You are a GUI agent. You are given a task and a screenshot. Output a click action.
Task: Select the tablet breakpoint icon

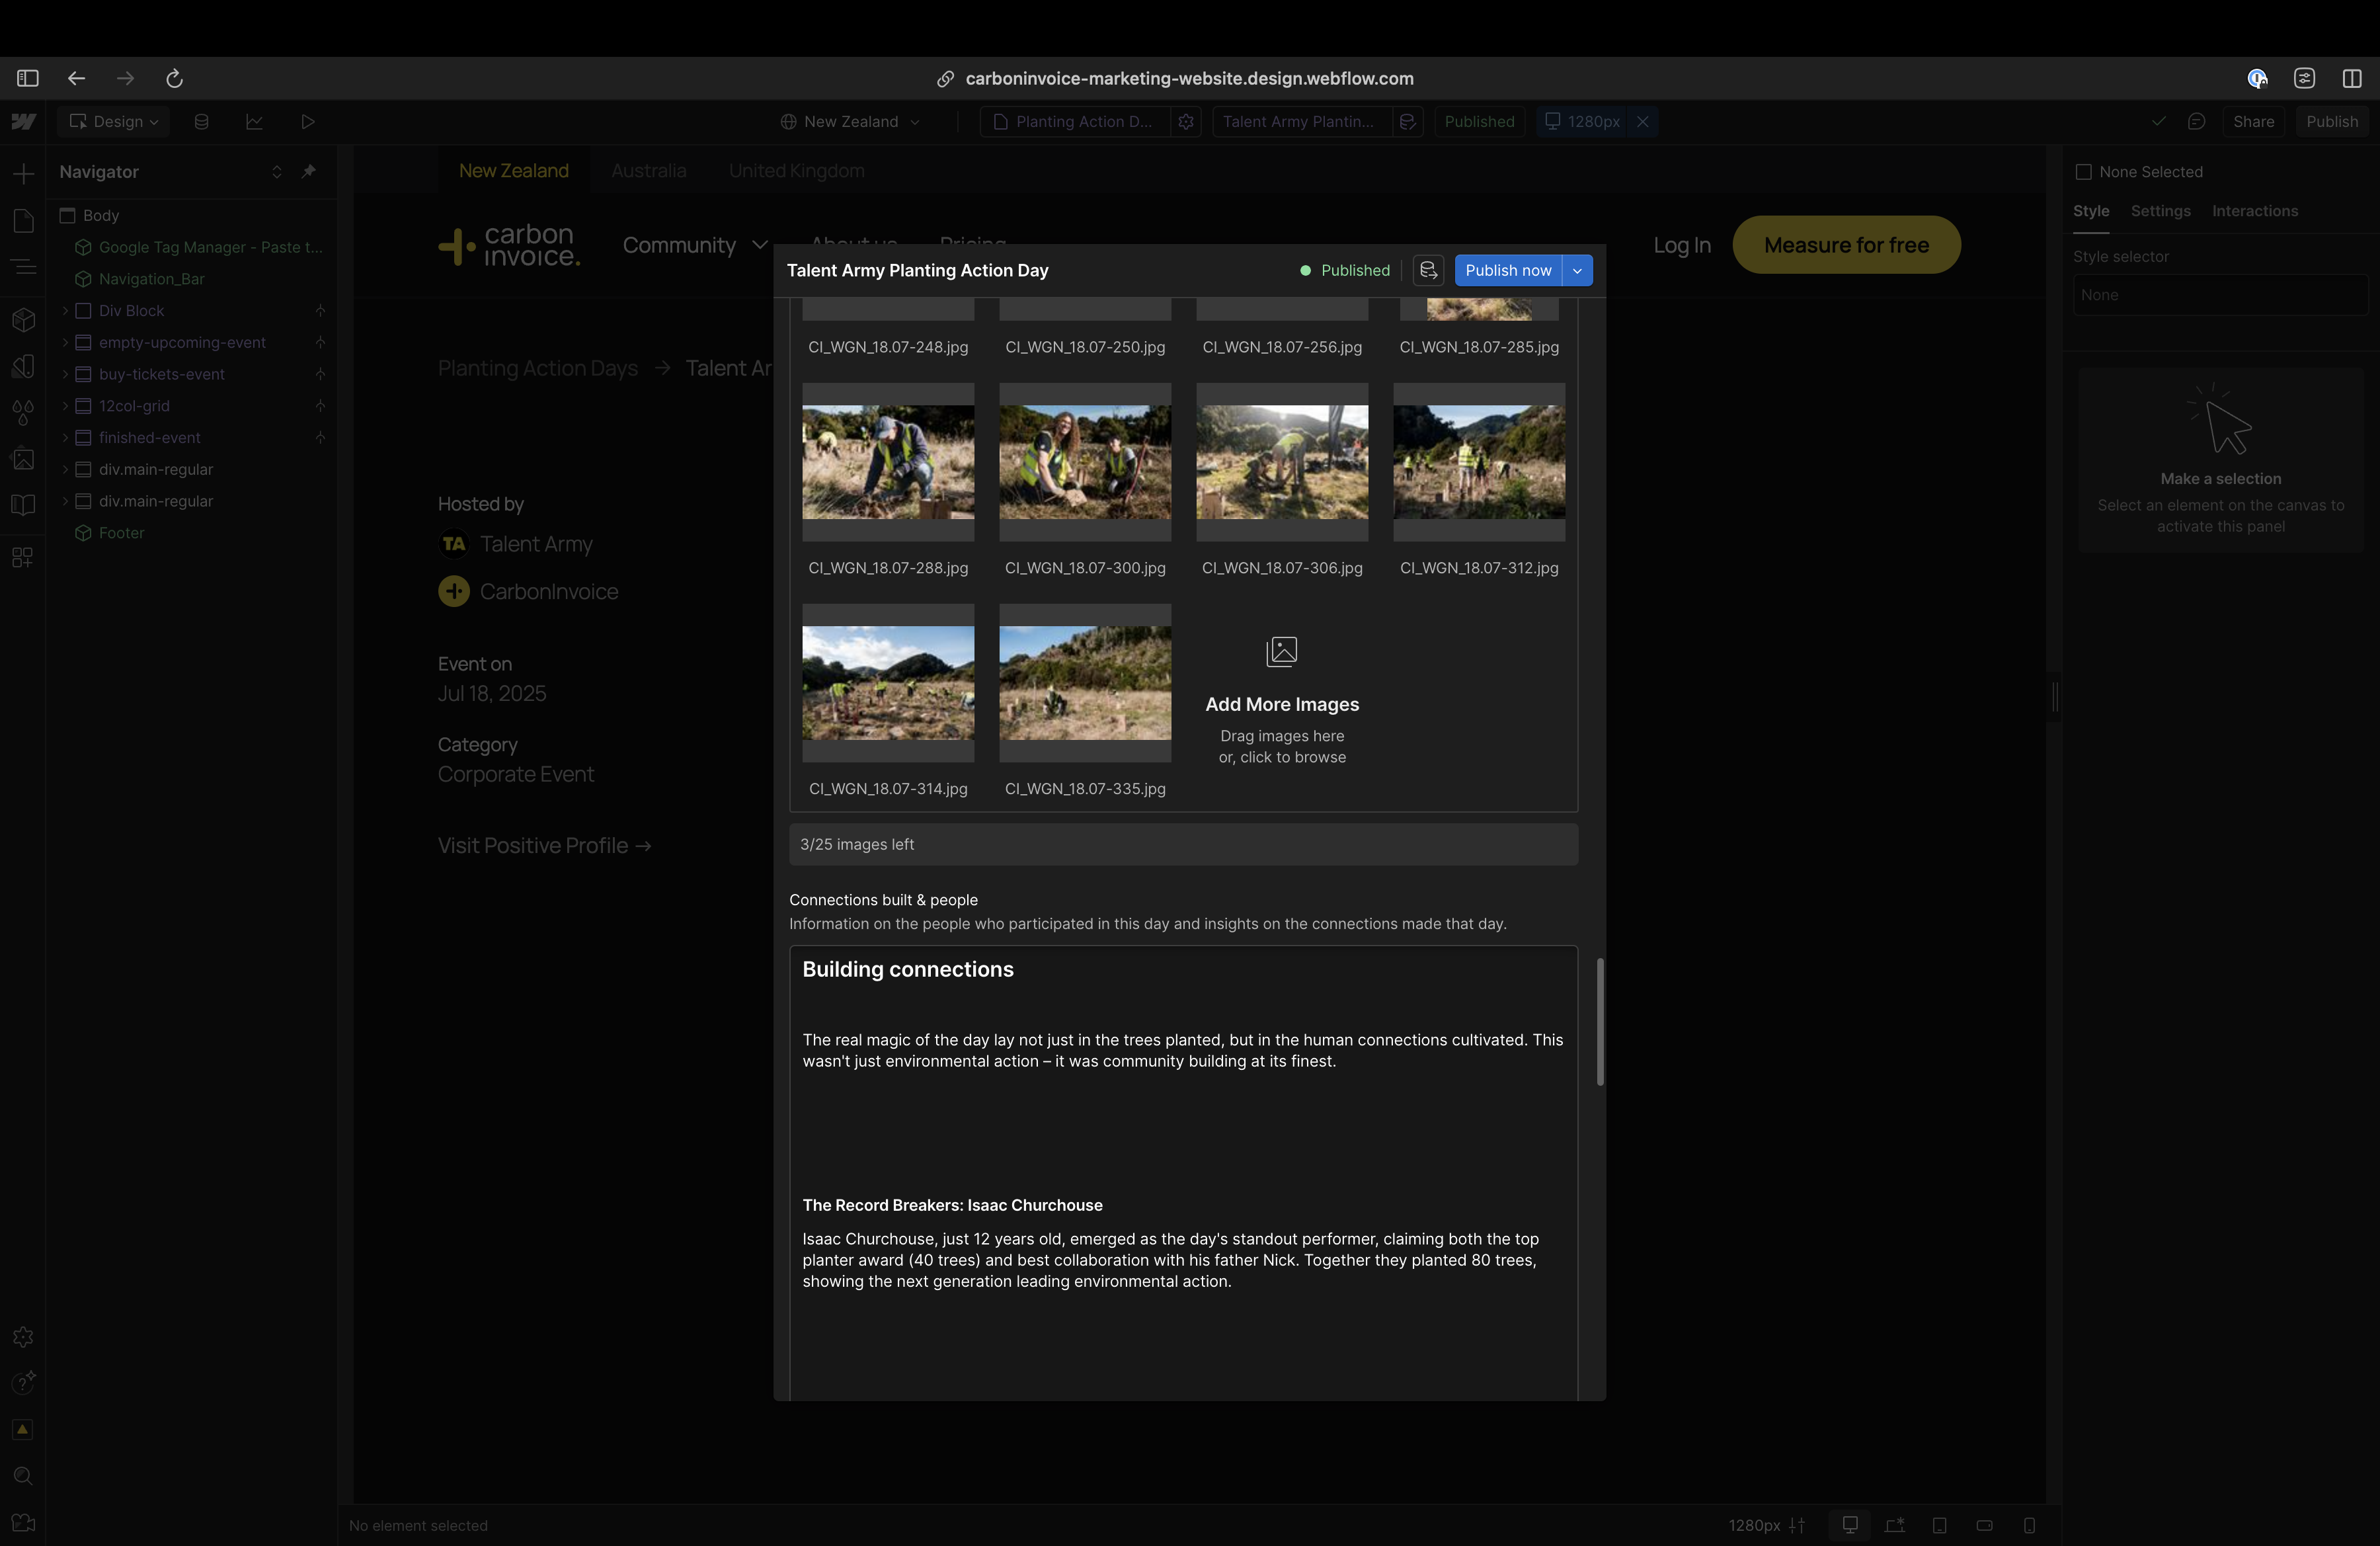pyautogui.click(x=1939, y=1525)
